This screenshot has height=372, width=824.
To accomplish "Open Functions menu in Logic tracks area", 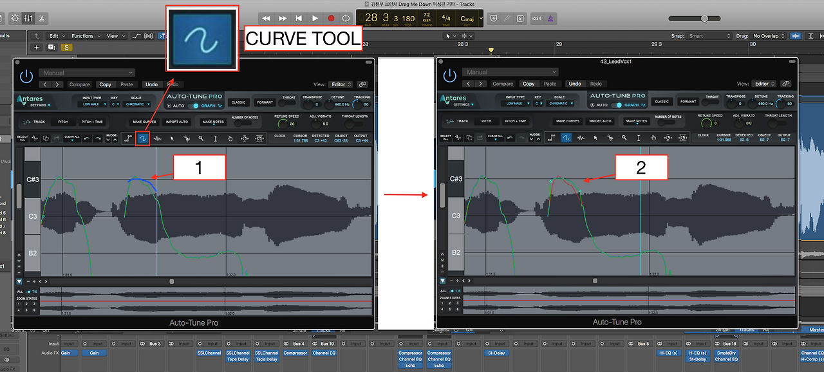I will 84,36.
